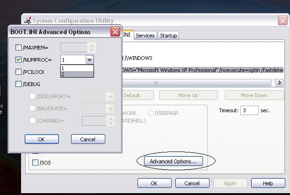Choose 1 in the NUMPROC dropdown list
The width and height of the screenshot is (290, 195).
click(x=77, y=68)
